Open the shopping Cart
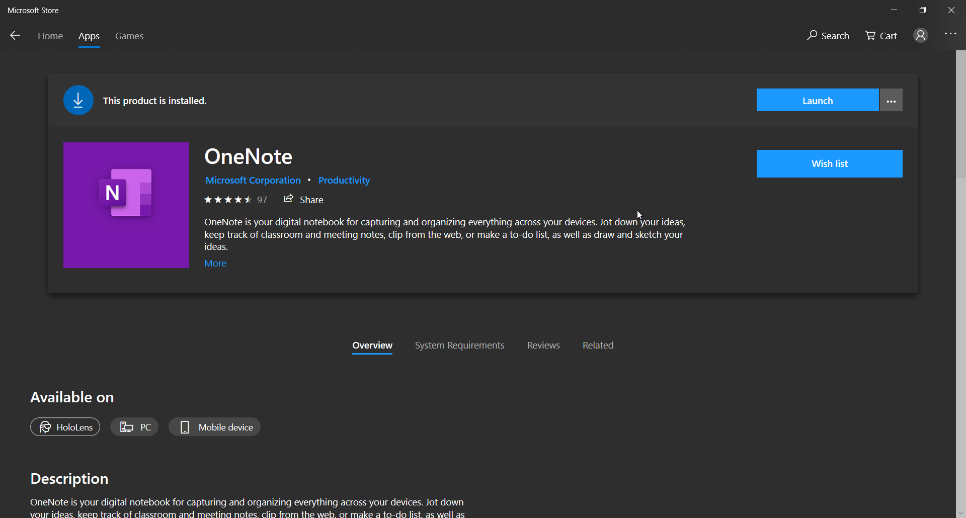Viewport: 966px width, 518px height. (x=881, y=36)
